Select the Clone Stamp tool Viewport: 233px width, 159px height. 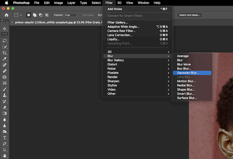click(x=5, y=95)
